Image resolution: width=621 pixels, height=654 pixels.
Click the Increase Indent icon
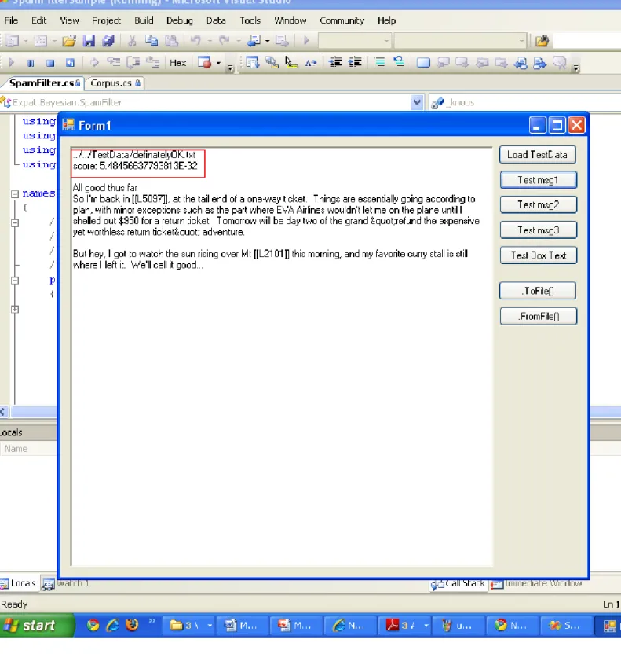coord(355,63)
